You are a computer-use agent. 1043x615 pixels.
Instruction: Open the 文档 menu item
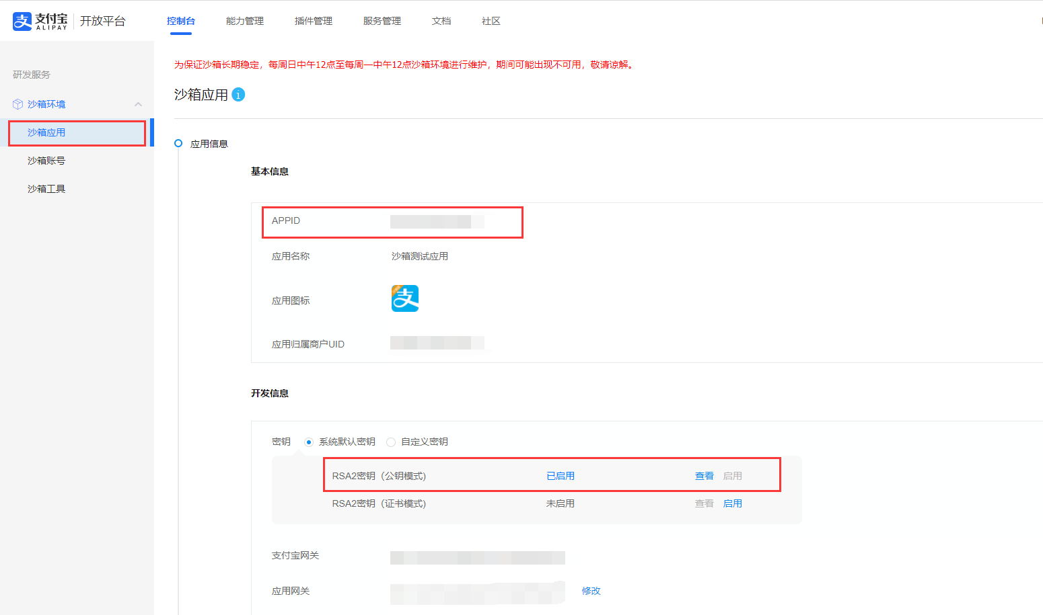point(441,21)
